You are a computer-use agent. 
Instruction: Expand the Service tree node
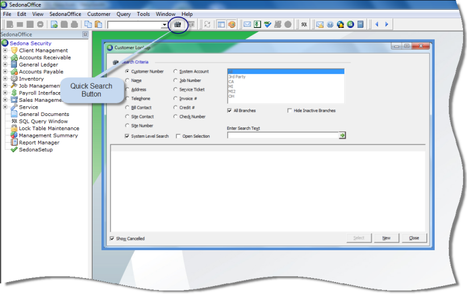[5, 107]
